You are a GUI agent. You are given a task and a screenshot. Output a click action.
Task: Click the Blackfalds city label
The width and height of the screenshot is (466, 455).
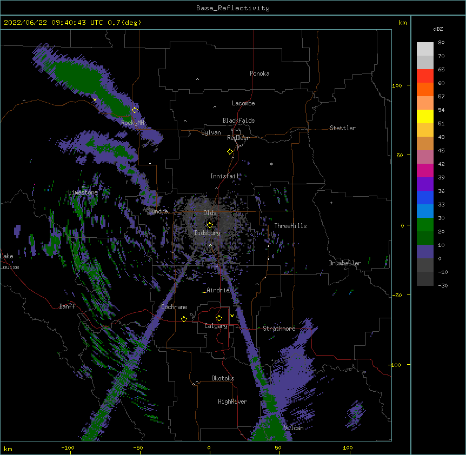coord(238,121)
